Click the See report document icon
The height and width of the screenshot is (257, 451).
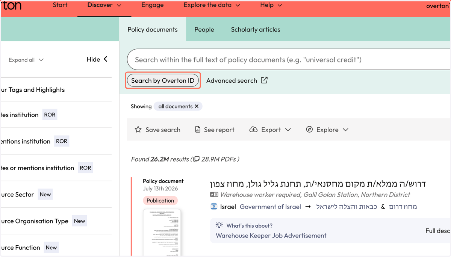tap(198, 130)
